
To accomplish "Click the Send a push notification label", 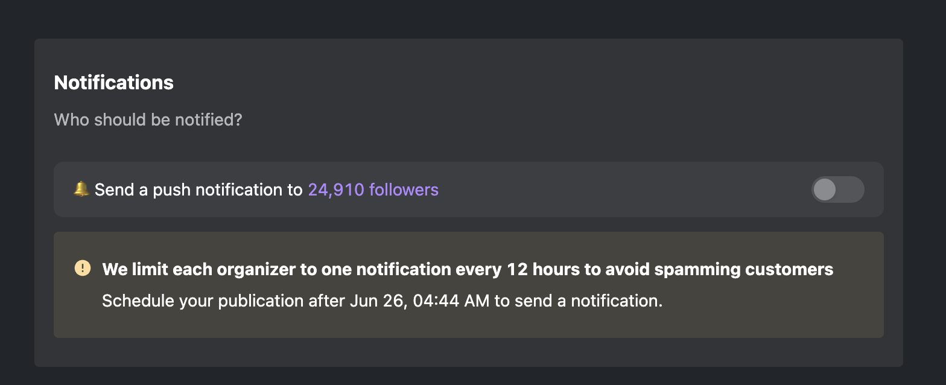I will (x=198, y=189).
